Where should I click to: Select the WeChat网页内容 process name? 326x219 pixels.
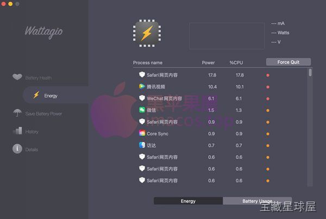click(164, 98)
